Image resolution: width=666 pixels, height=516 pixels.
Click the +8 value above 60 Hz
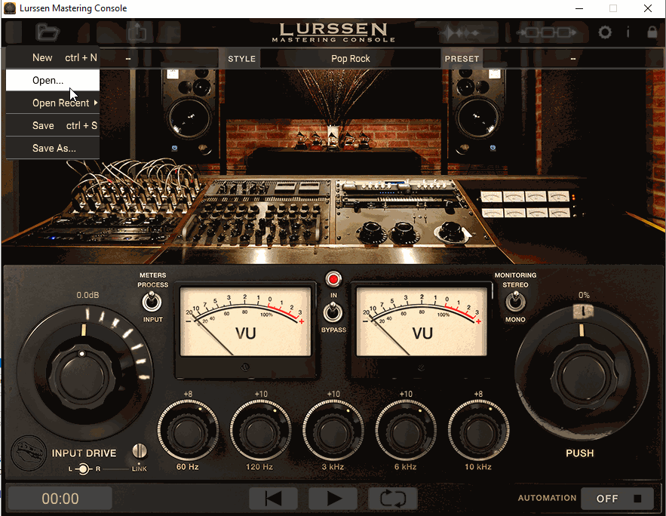(188, 394)
